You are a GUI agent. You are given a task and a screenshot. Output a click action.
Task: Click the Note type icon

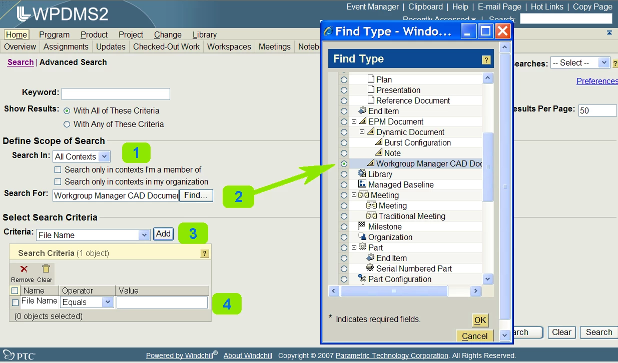click(379, 152)
